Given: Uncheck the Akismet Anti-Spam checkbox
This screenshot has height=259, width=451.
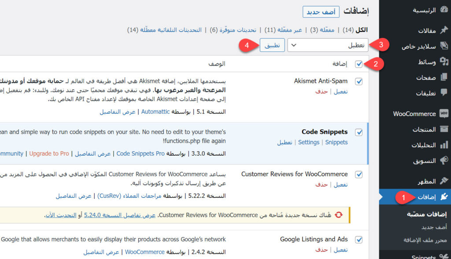Looking at the screenshot, I should [x=359, y=81].
